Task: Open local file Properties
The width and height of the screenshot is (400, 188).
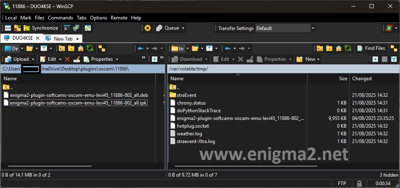Action: click(99, 59)
